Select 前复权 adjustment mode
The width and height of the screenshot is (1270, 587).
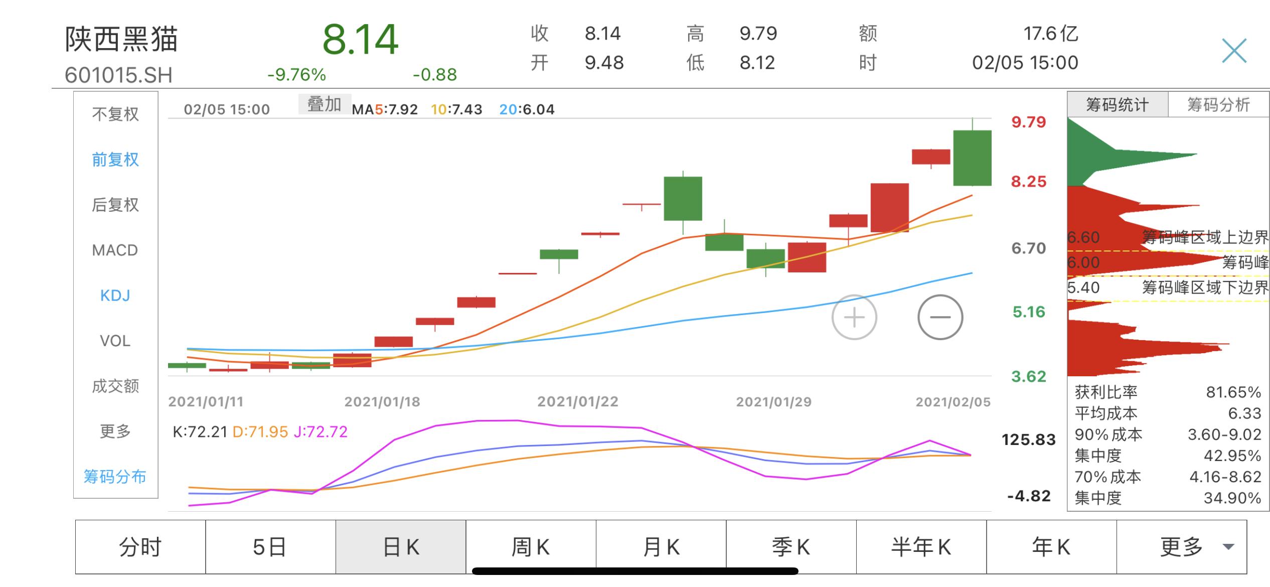tap(115, 160)
